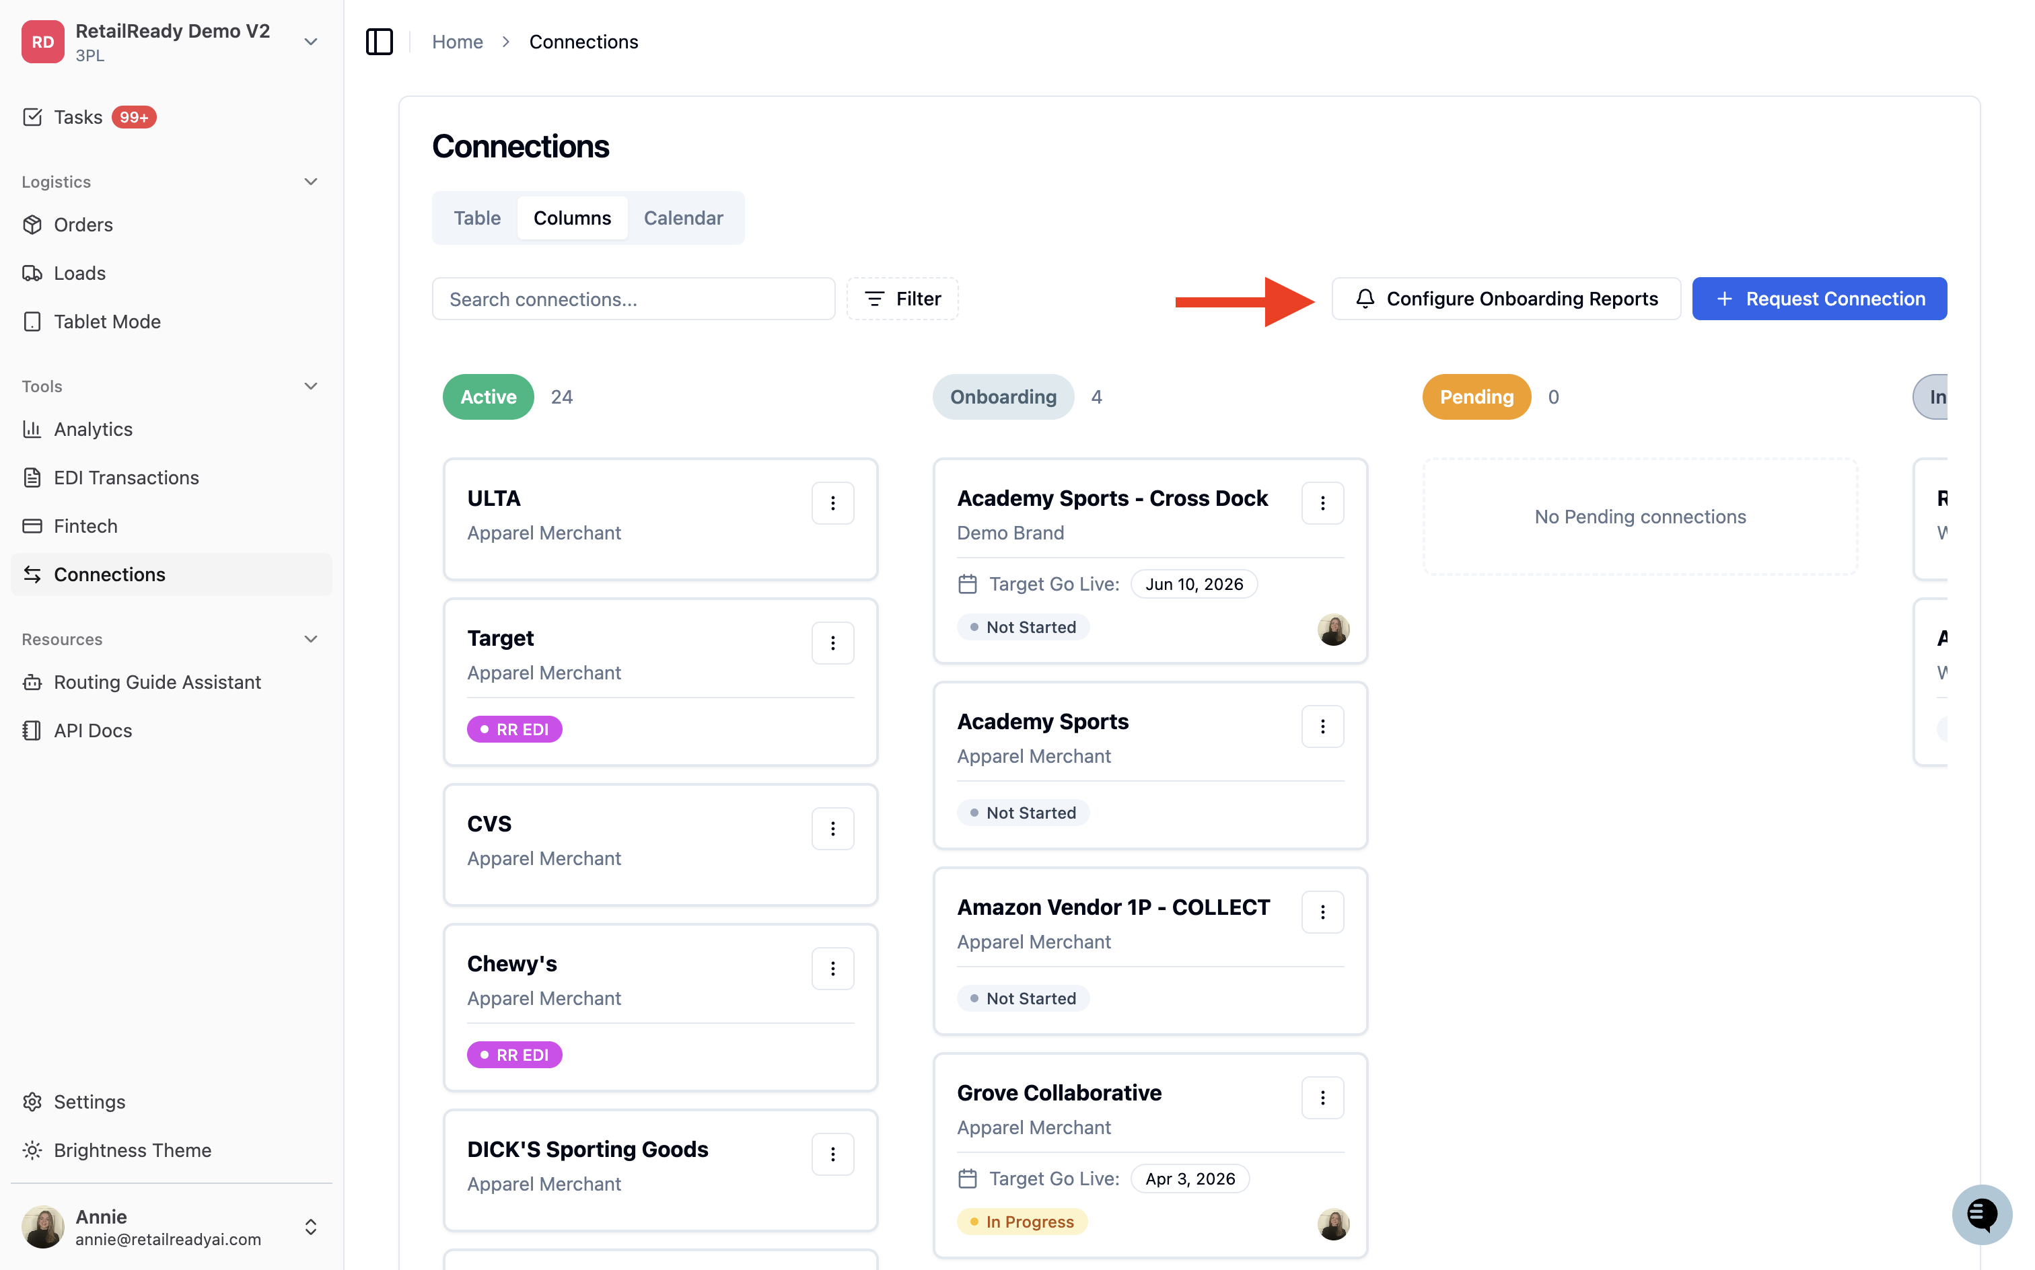Click the Request Connection button
The image size is (2035, 1270).
pos(1819,299)
